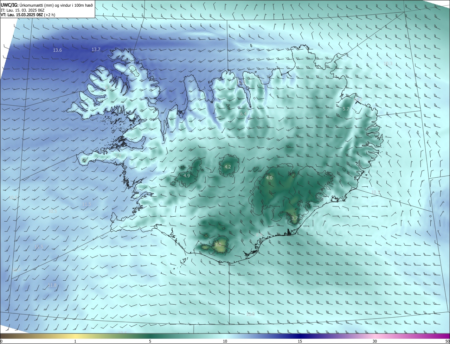Click the 4.9 value on the map
450x344 pixels.
[x=187, y=176]
